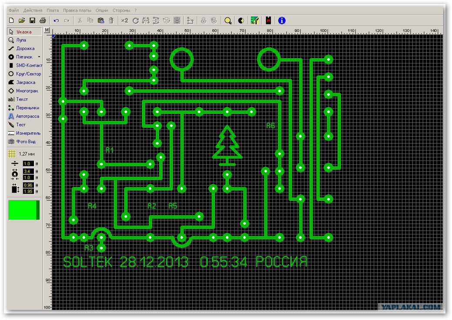The image size is (452, 320).
Task: Copy selection toolbar icon
Action: [90, 20]
